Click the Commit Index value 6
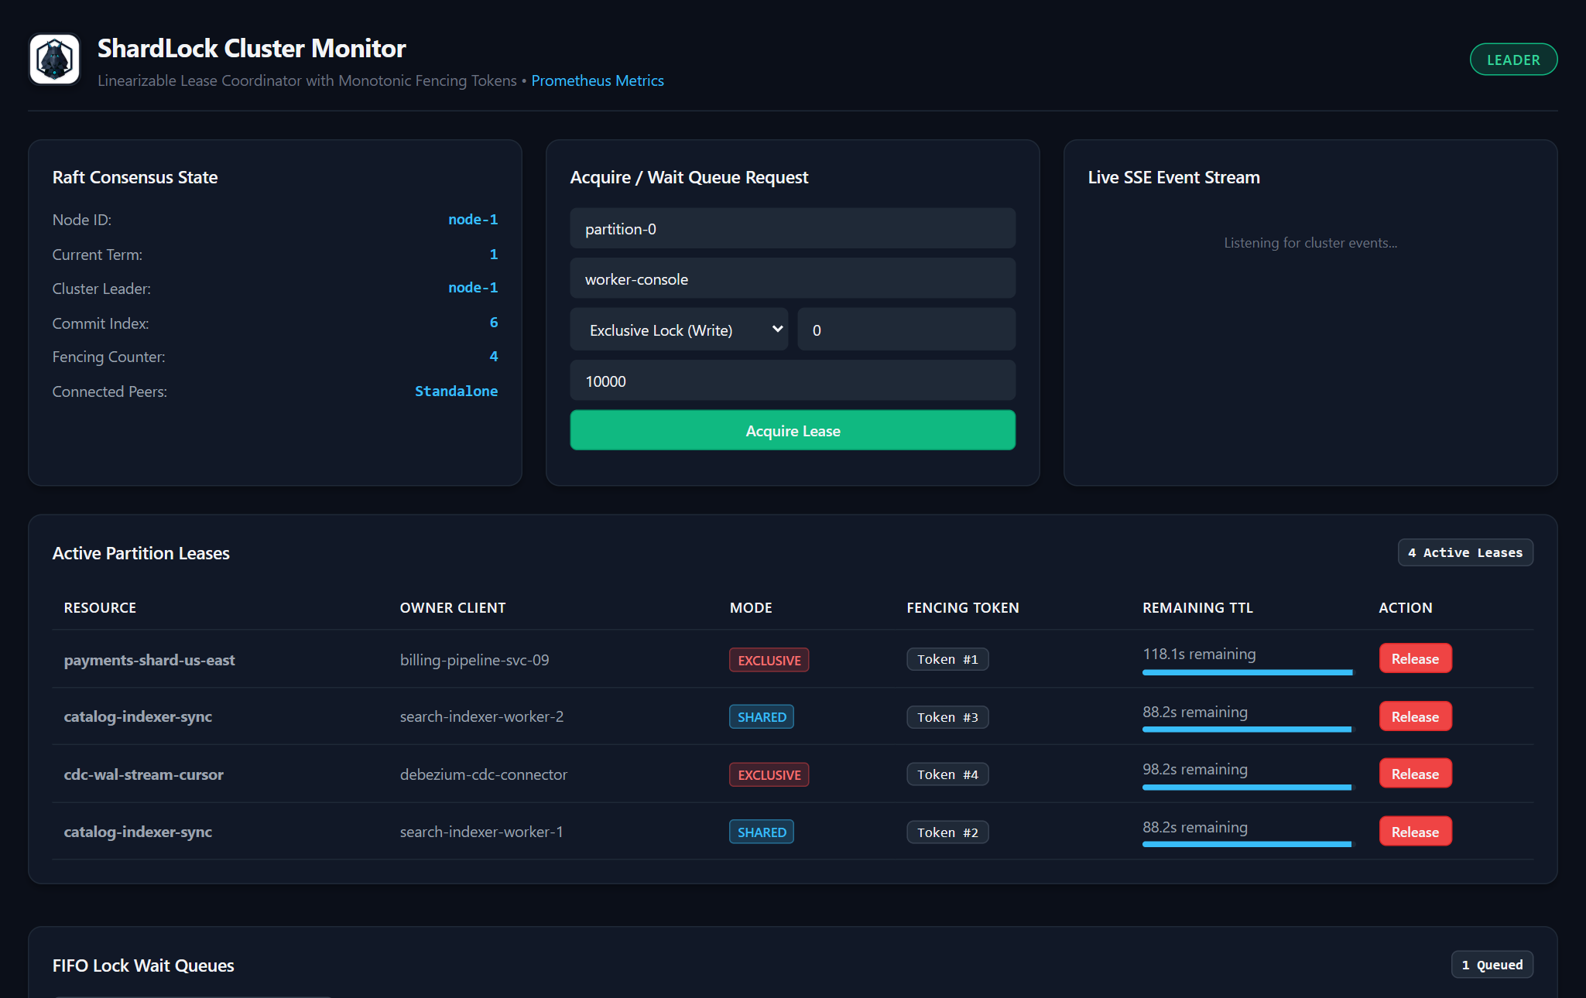Viewport: 1586px width, 998px height. [494, 323]
